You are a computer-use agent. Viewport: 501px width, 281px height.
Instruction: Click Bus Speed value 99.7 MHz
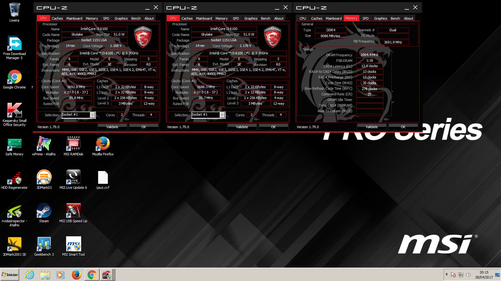(206, 98)
